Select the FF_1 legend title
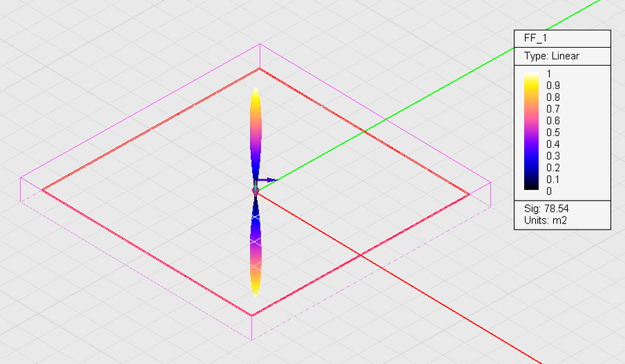The image size is (625, 364). (535, 38)
